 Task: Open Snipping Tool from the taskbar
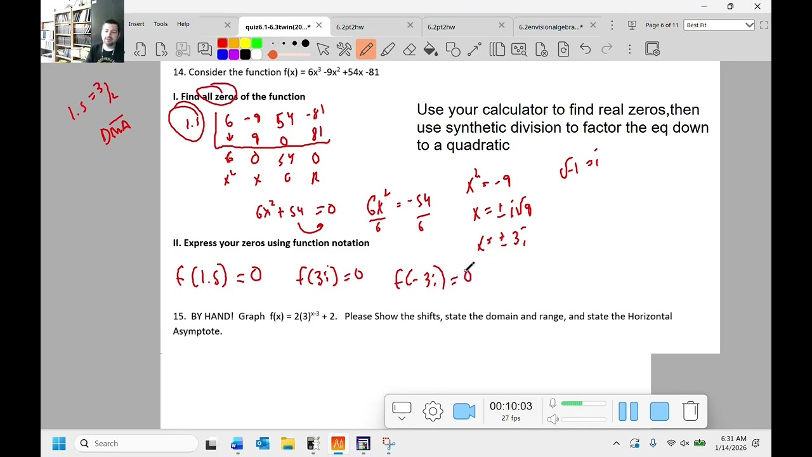tap(388, 444)
